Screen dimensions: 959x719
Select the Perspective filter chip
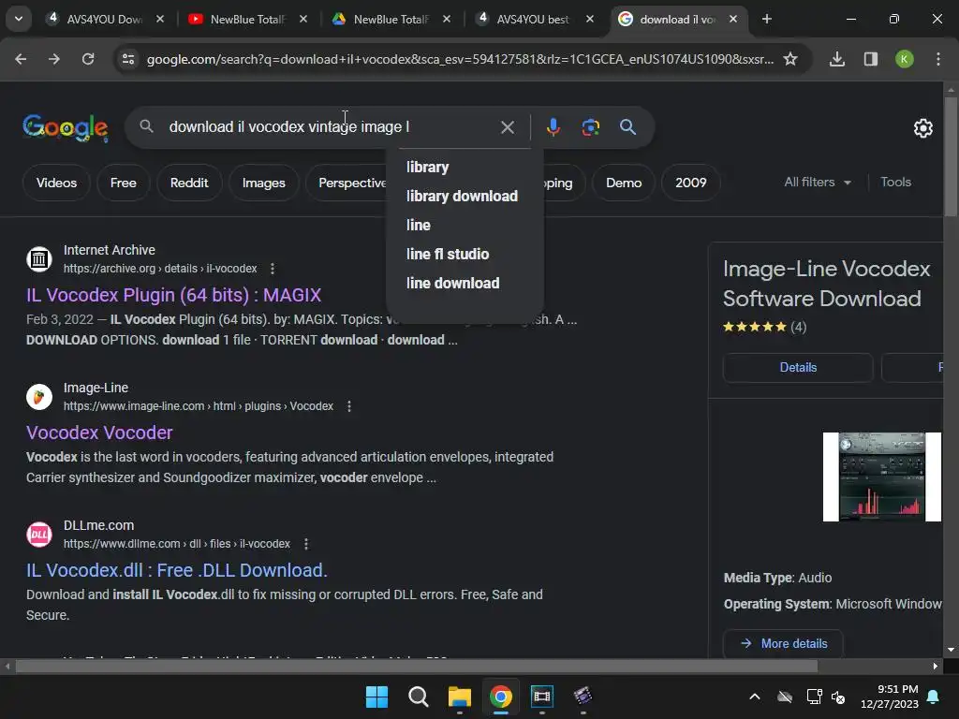(x=347, y=183)
